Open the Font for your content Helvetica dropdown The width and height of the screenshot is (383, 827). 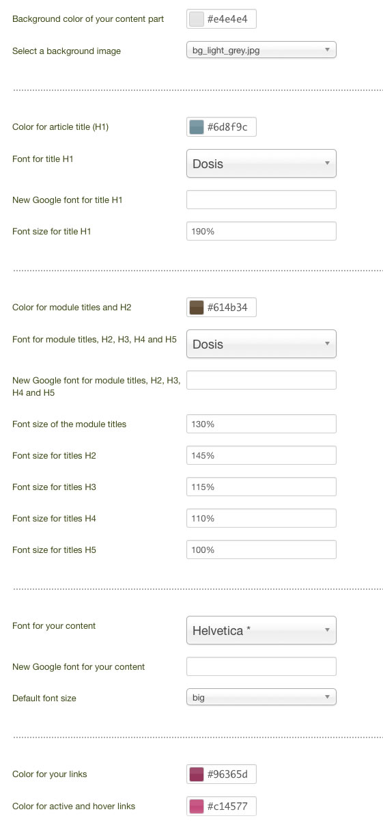click(261, 630)
